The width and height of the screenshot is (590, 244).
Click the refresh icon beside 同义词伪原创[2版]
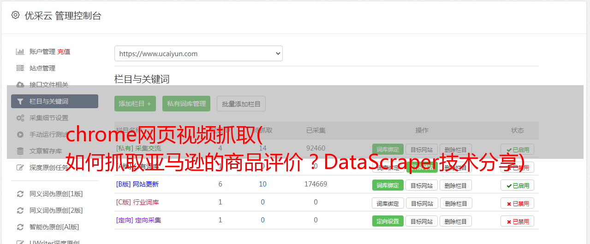coord(20,210)
